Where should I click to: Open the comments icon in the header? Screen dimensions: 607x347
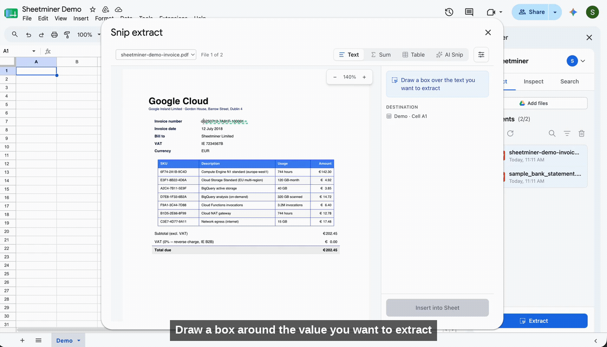point(469,12)
